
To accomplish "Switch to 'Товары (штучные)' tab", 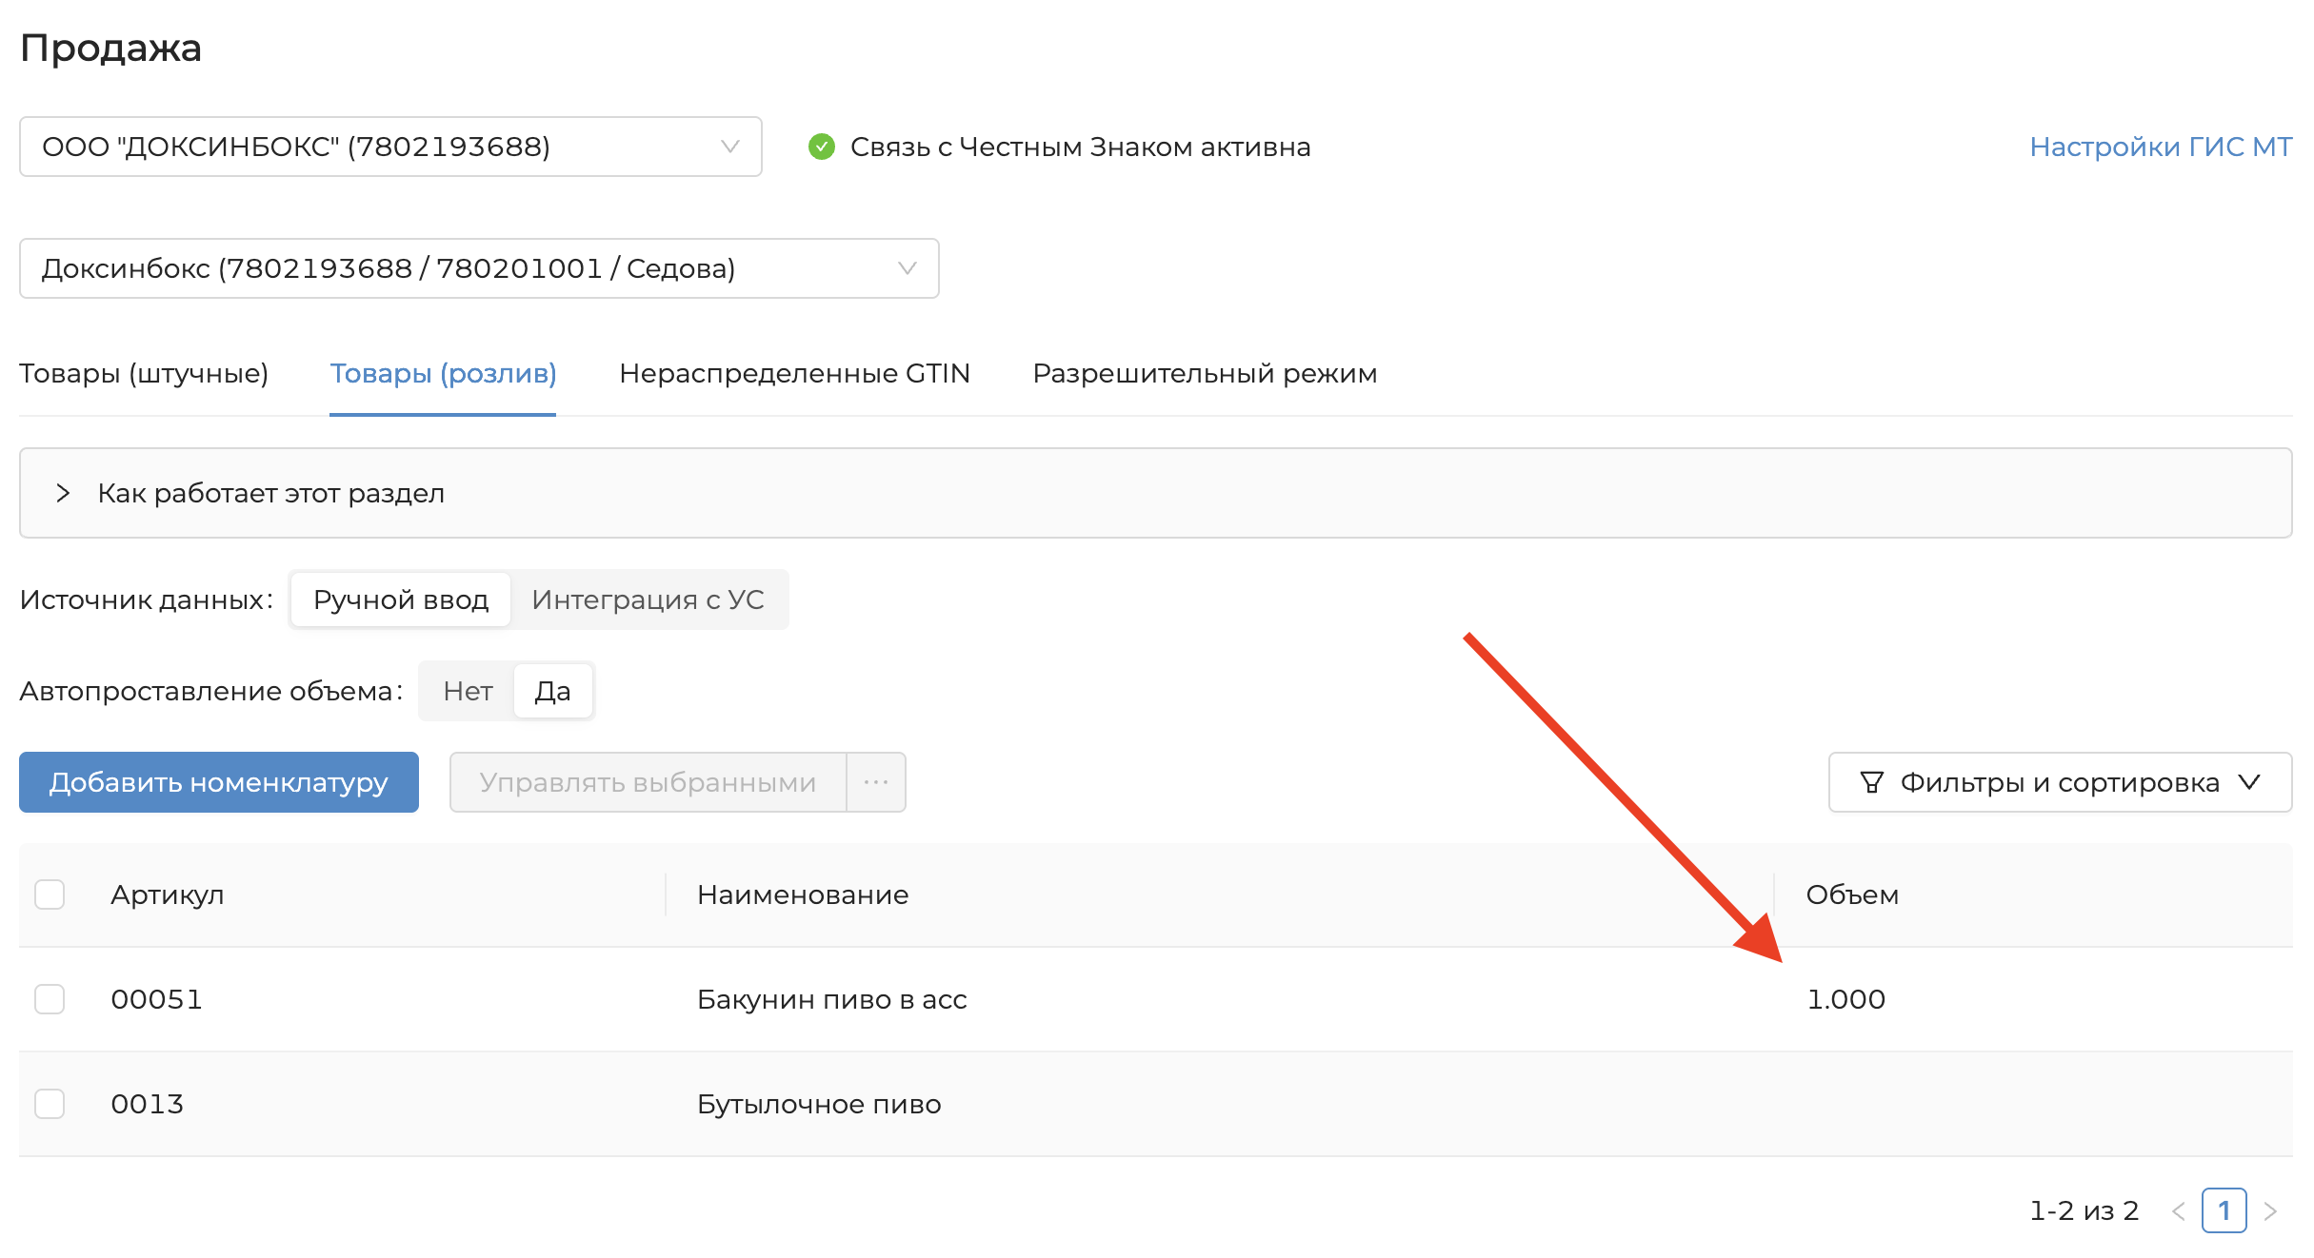I will 144,373.
